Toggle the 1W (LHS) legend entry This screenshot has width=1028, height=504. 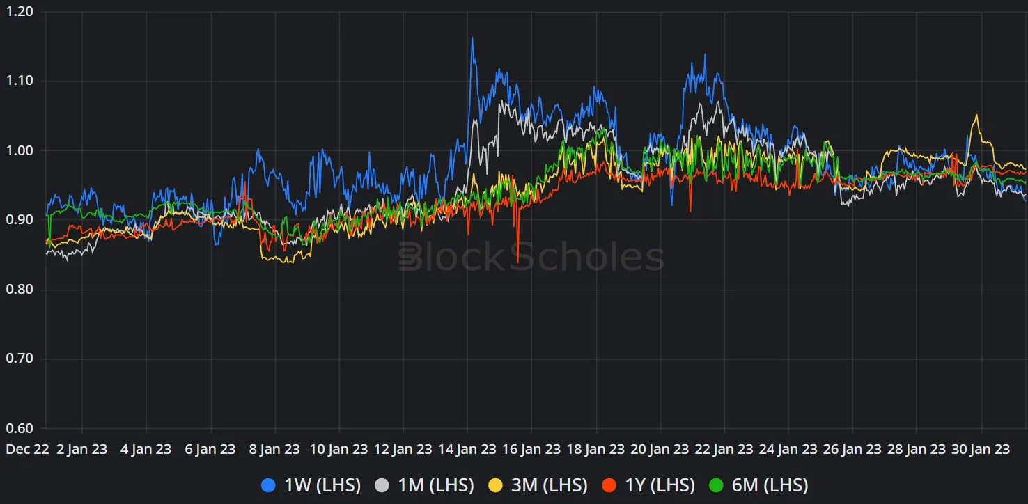click(x=311, y=485)
